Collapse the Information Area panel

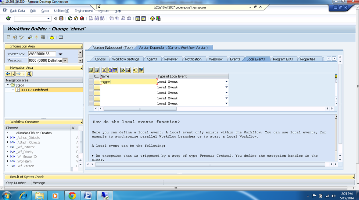pyautogui.click(x=81, y=46)
